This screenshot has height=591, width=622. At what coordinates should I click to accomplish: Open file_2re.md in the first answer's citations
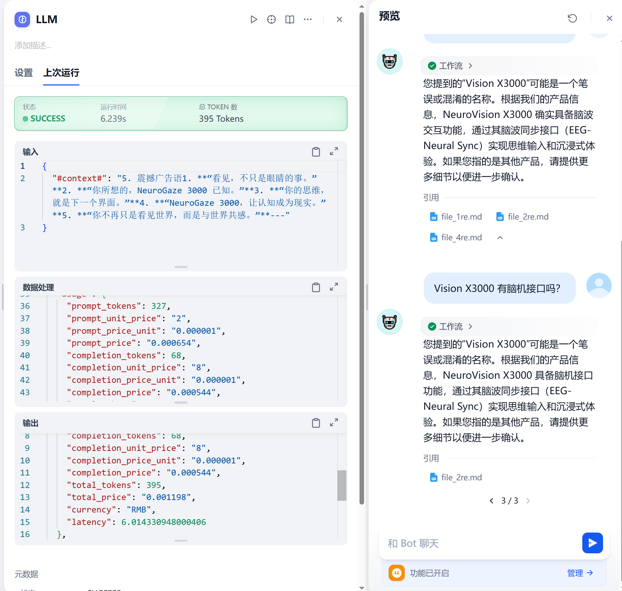523,217
